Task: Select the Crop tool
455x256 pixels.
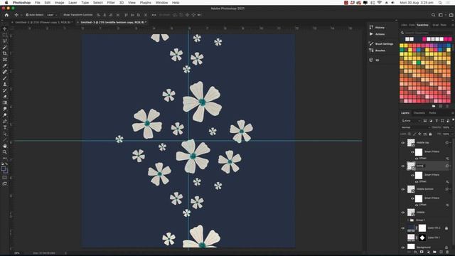Action: (x=5, y=53)
